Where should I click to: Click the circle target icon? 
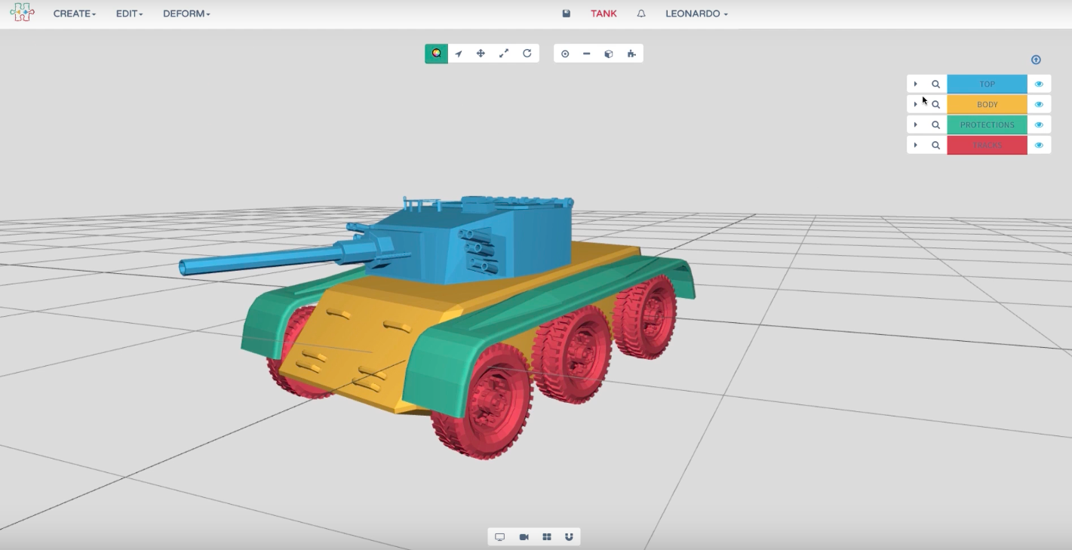coord(565,54)
